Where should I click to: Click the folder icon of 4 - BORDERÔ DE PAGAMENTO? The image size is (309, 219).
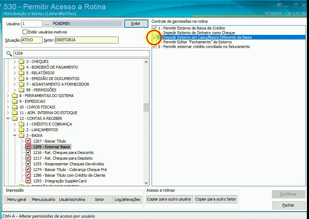21,67
